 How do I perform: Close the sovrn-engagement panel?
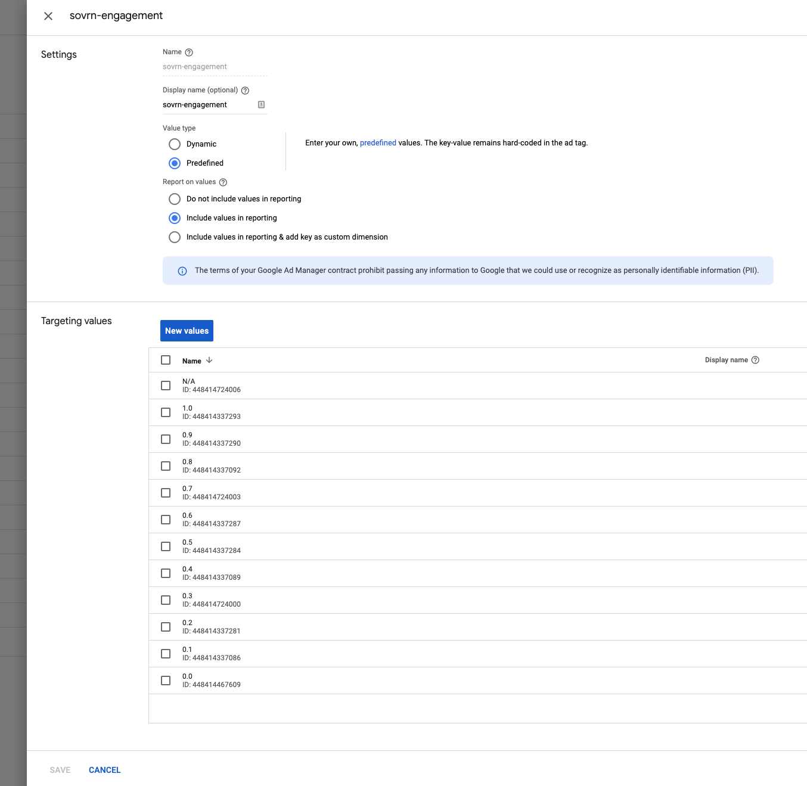pyautogui.click(x=48, y=16)
